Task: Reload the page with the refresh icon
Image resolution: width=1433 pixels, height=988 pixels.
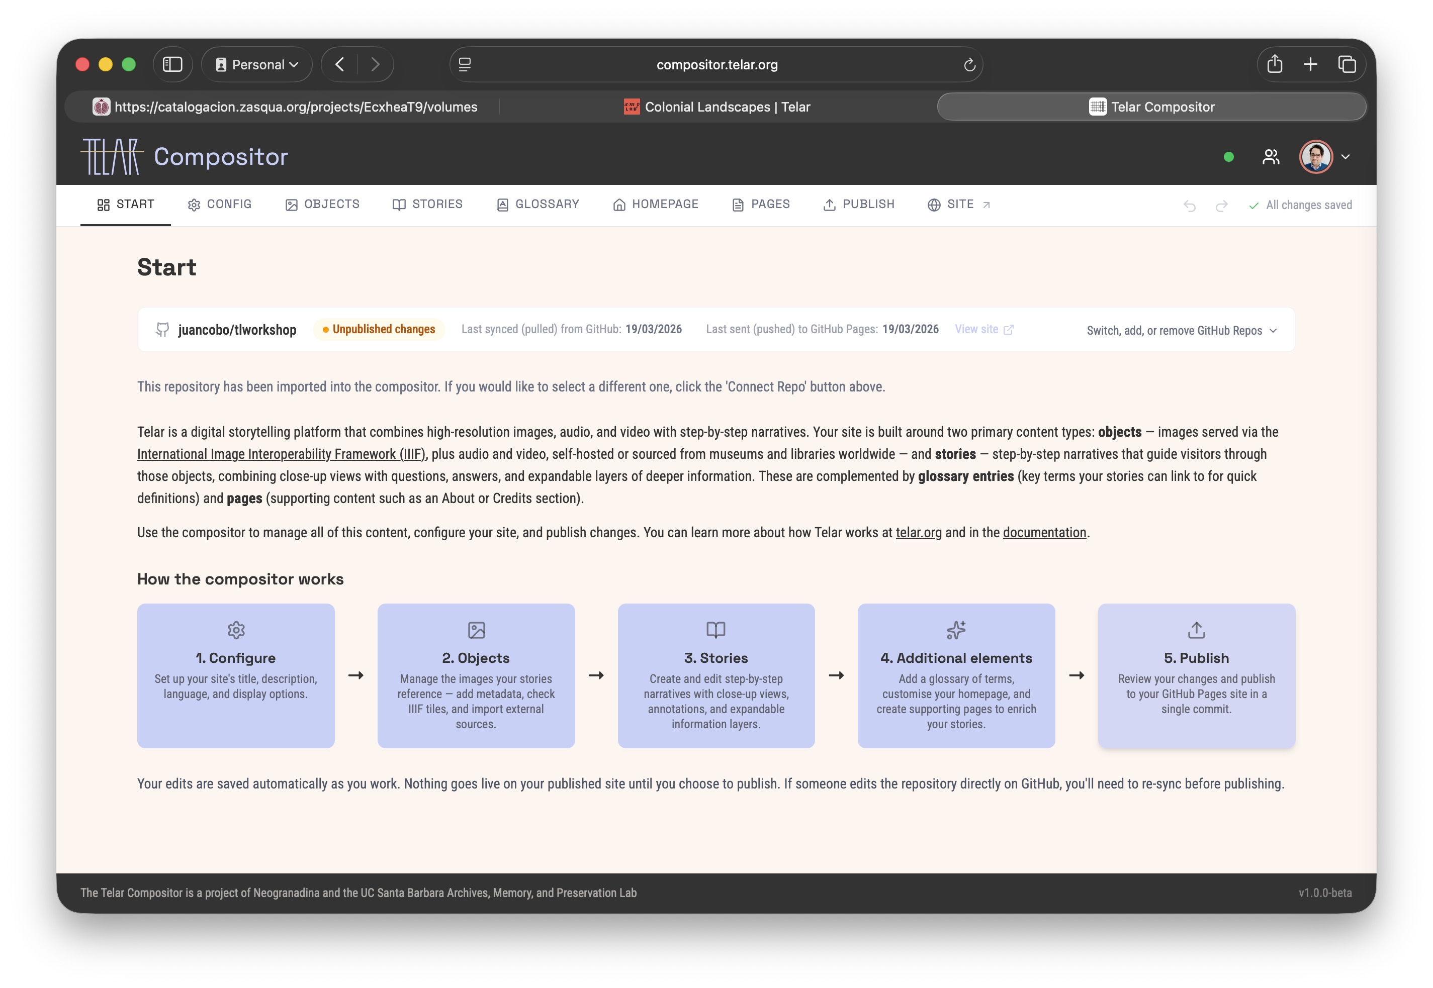Action: 969,64
